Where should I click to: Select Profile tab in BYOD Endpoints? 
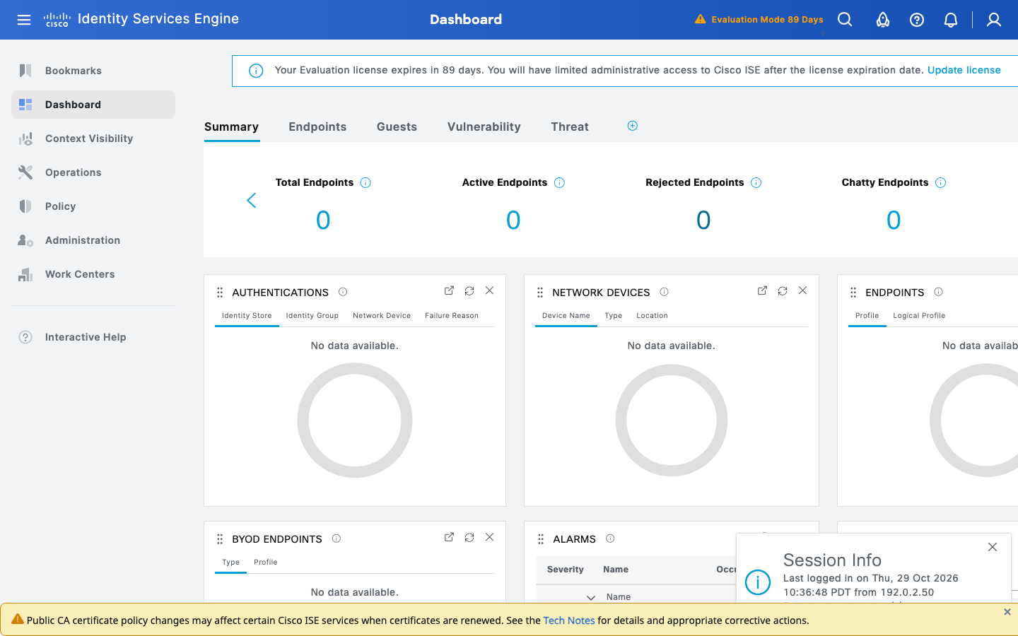click(x=266, y=563)
